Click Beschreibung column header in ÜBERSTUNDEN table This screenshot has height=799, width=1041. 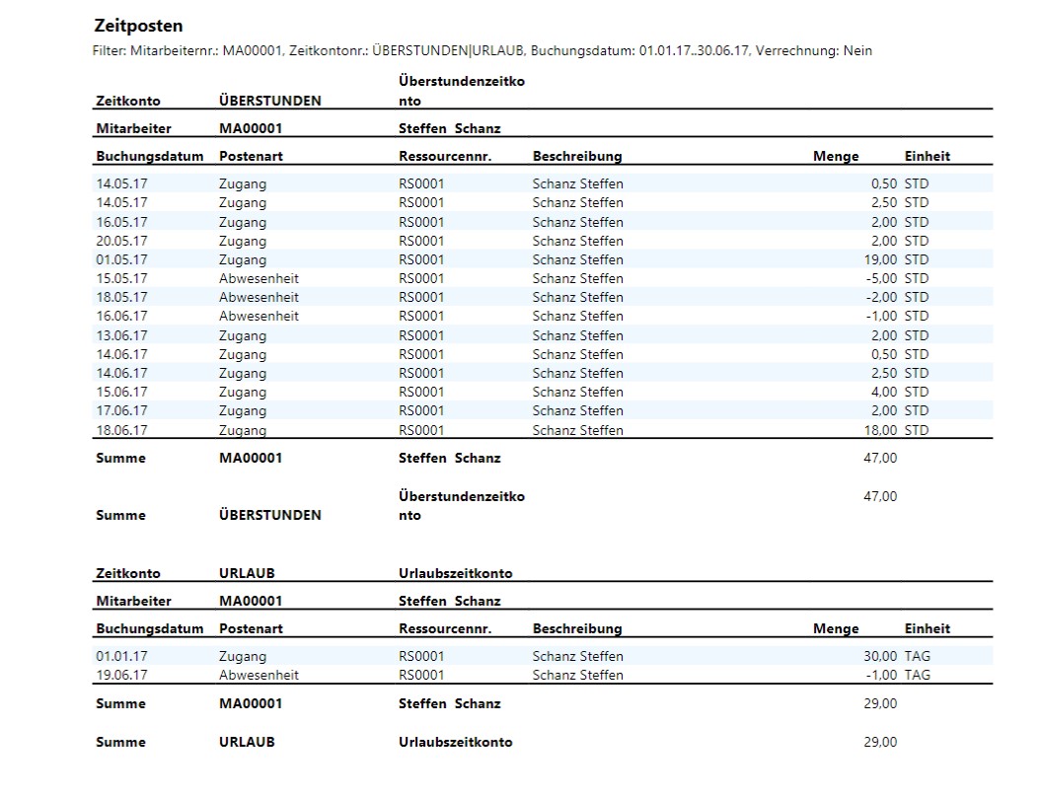pos(577,157)
